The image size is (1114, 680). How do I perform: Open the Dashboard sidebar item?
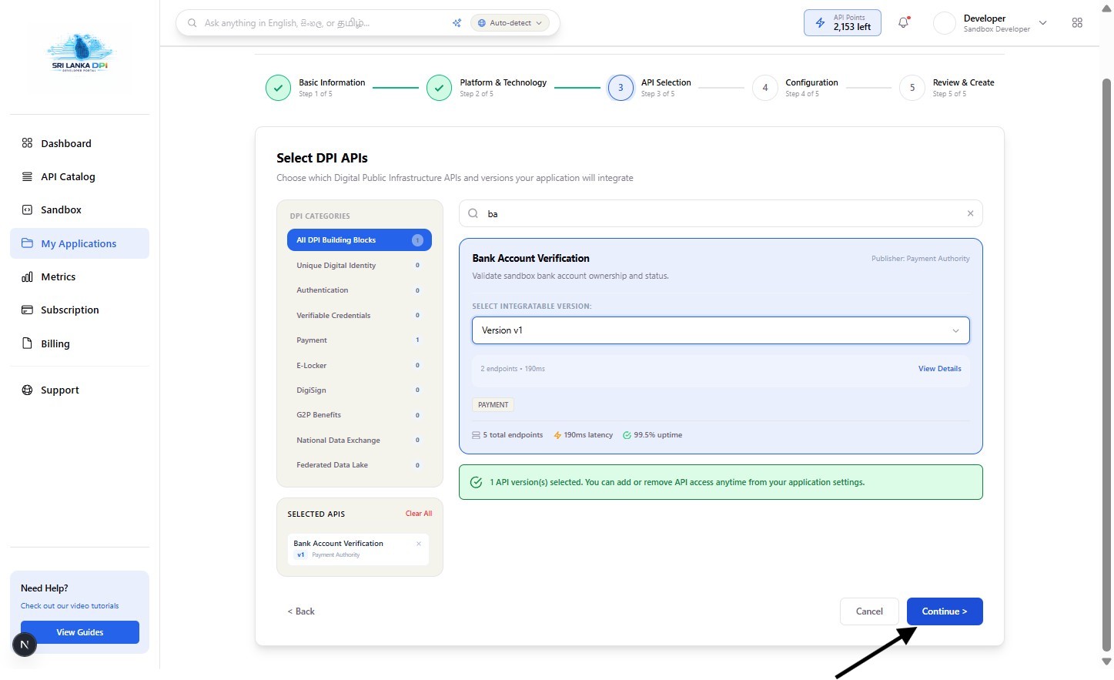79,143
